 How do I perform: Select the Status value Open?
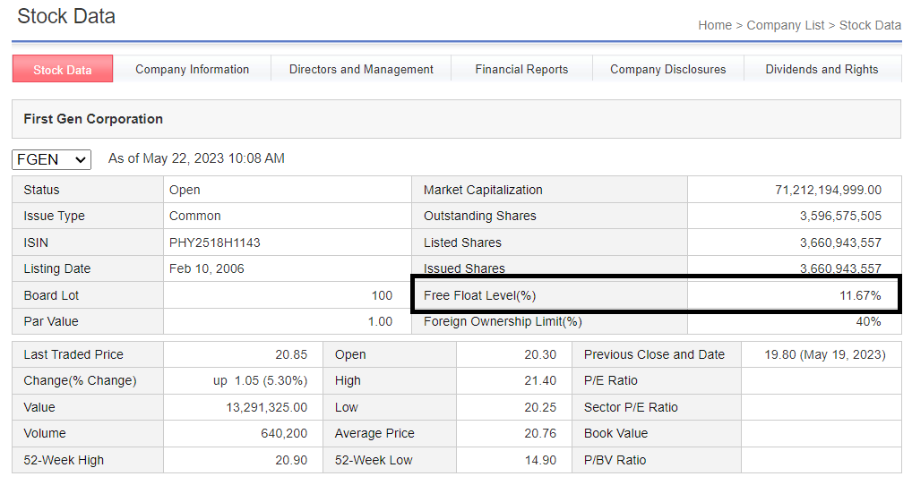tap(185, 190)
